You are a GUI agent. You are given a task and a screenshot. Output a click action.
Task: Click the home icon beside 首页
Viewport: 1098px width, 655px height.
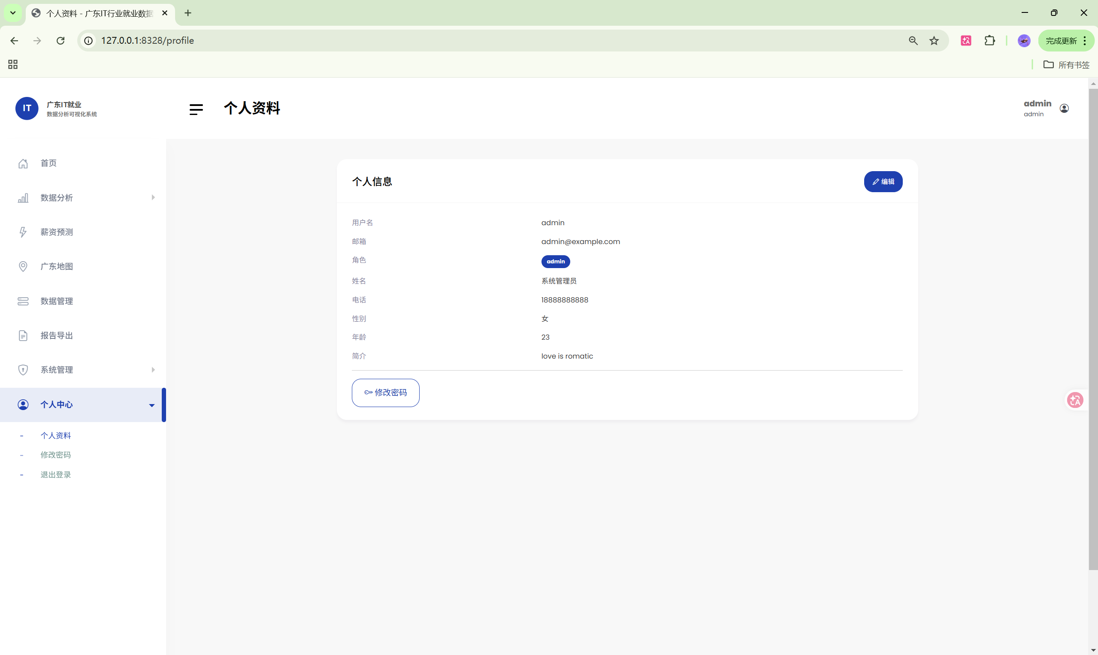click(23, 163)
